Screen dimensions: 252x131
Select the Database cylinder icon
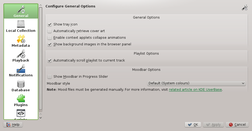coord(21,84)
